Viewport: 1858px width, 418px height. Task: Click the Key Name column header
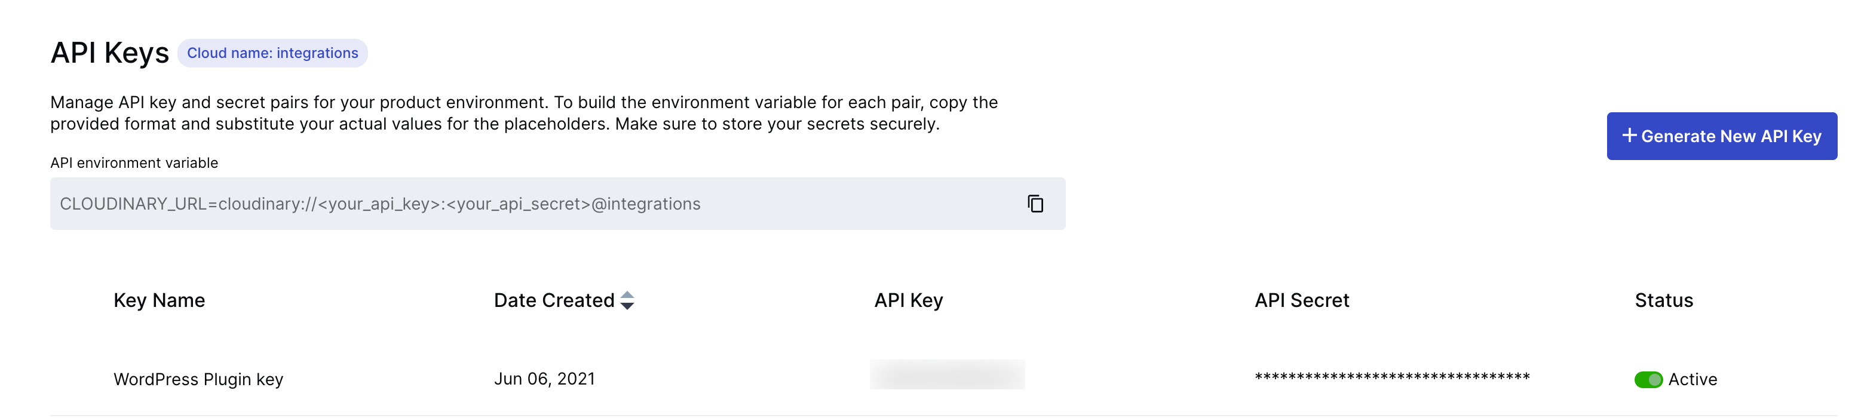[x=160, y=300]
